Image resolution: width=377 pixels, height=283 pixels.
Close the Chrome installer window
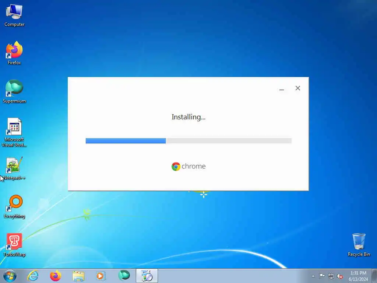(297, 88)
